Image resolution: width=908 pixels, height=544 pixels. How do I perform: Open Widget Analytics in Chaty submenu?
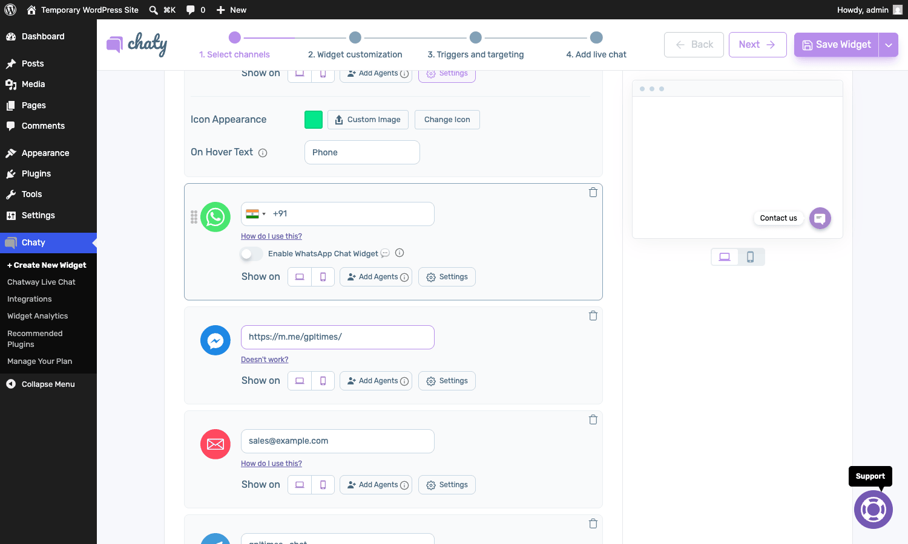(x=38, y=316)
